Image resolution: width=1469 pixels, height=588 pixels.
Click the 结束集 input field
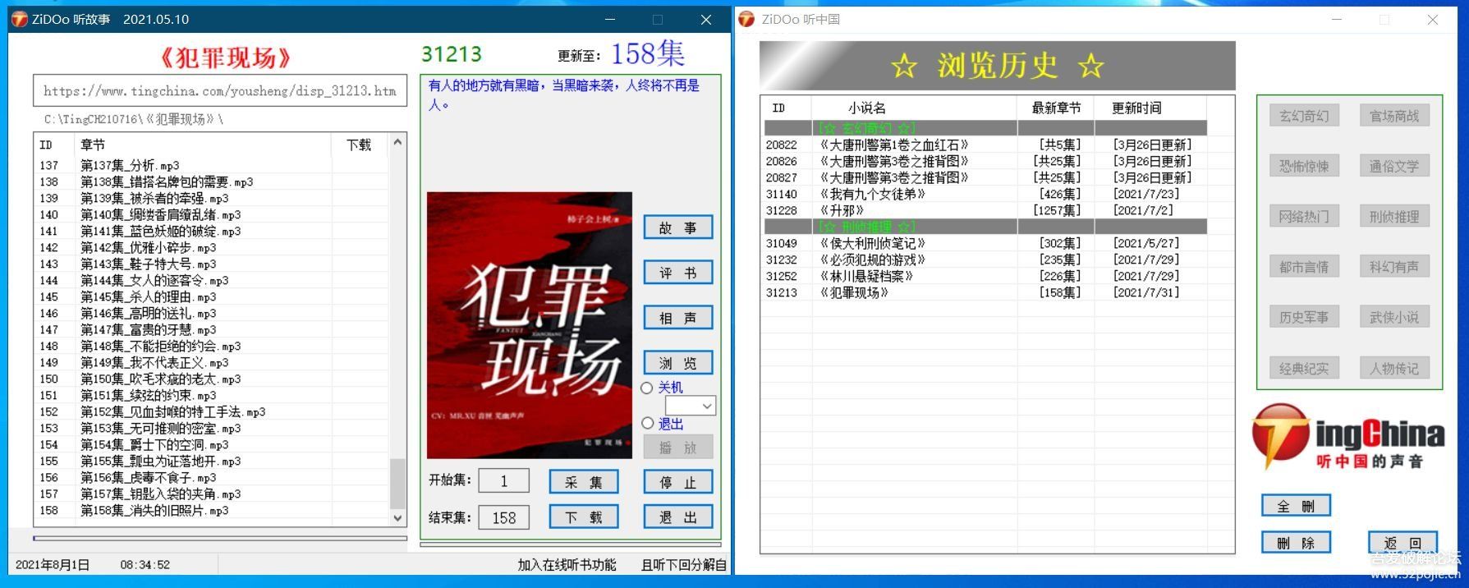click(504, 517)
